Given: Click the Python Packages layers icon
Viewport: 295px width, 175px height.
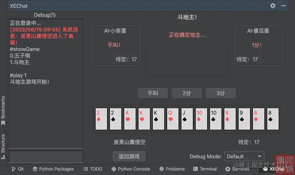Looking at the screenshot, I should (35, 169).
